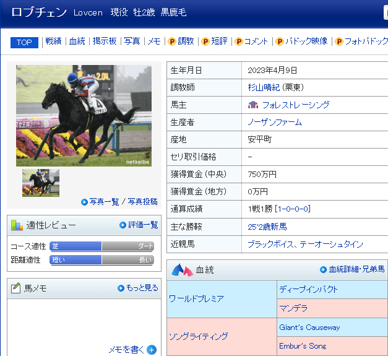
Task: Open dam ソングライティング link
Action: click(198, 336)
